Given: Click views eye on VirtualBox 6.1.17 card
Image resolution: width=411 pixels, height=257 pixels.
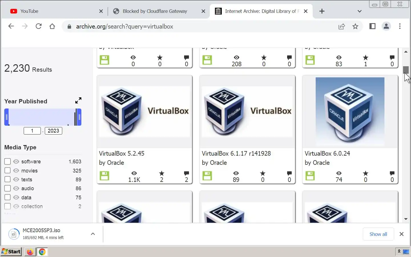Looking at the screenshot, I should pyautogui.click(x=236, y=173).
